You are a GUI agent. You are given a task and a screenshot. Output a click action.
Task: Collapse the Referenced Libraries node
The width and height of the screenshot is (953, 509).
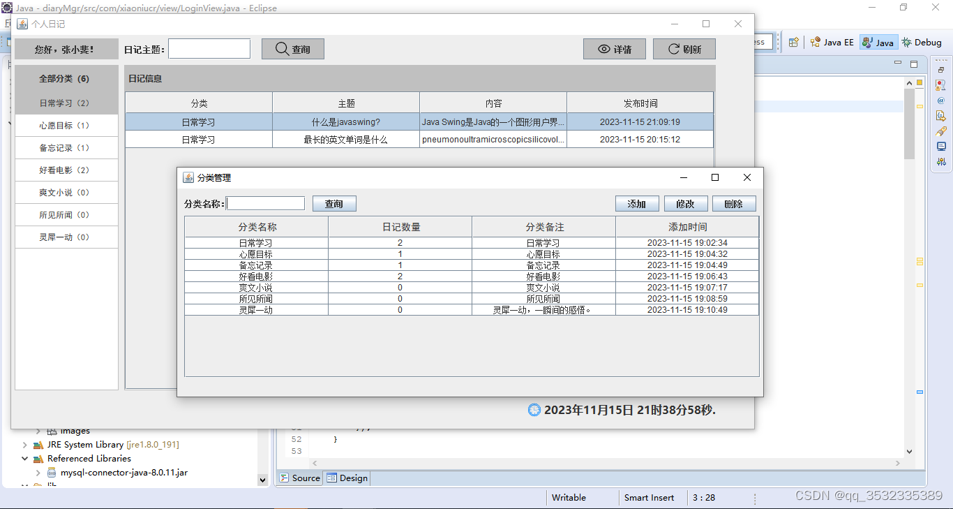coord(25,459)
